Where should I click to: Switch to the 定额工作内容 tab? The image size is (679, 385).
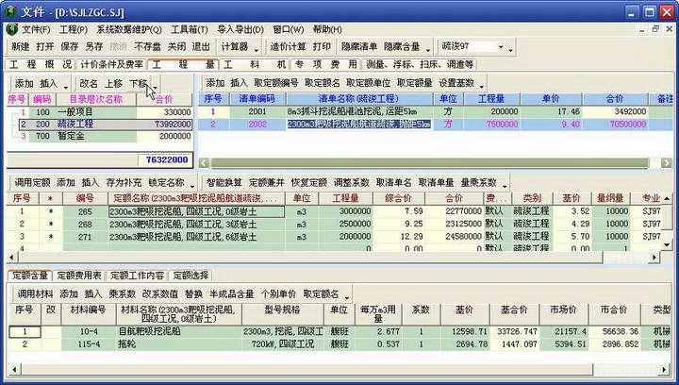click(x=138, y=276)
